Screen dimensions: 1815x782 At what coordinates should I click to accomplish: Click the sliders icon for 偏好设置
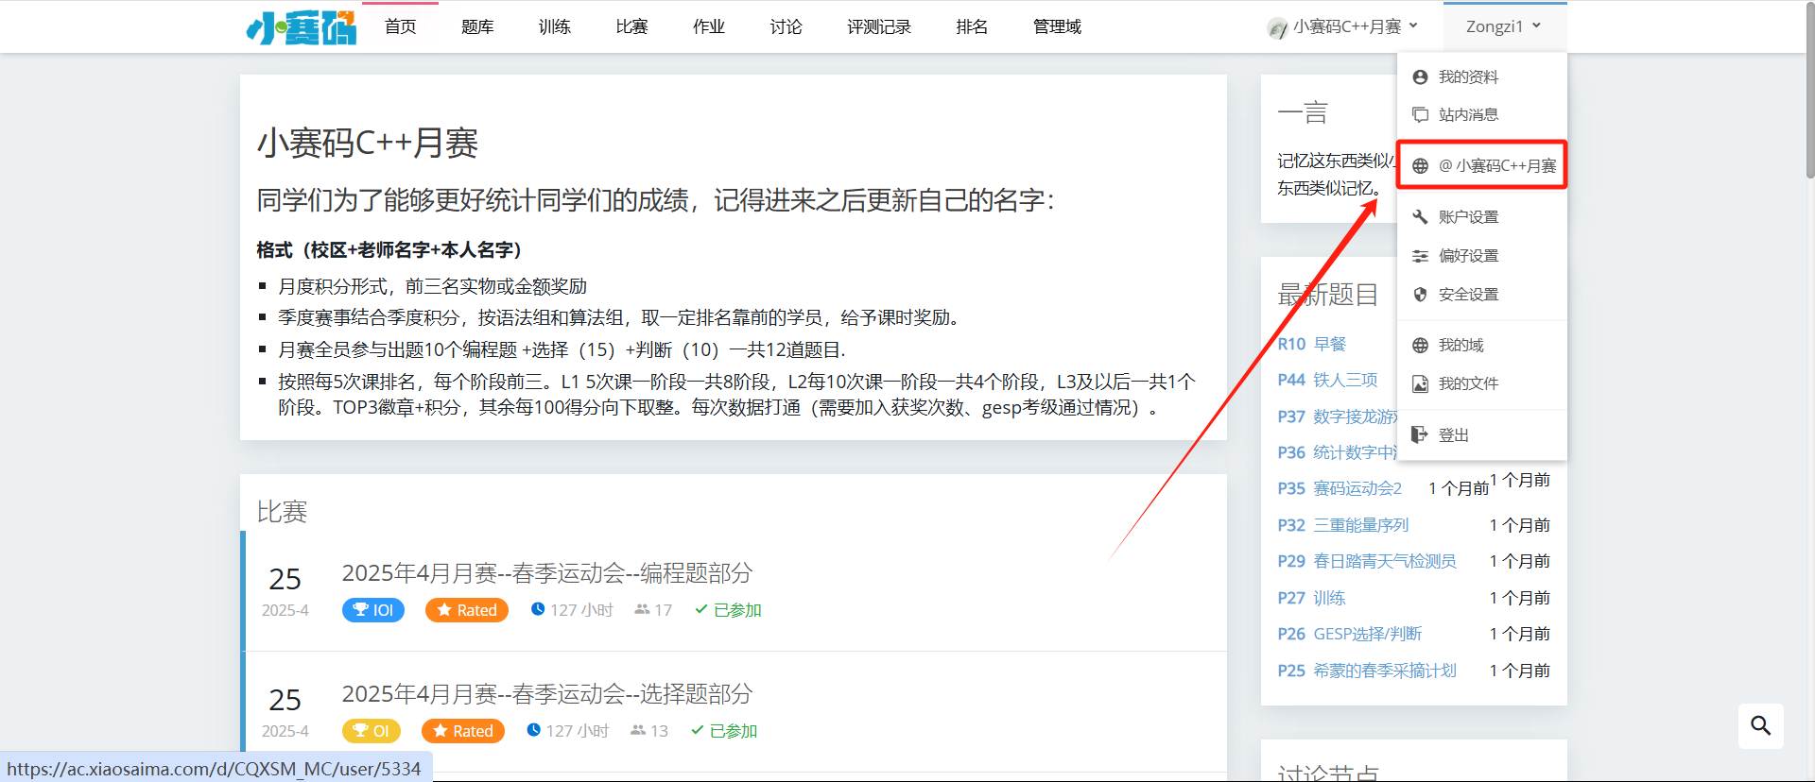(1420, 255)
